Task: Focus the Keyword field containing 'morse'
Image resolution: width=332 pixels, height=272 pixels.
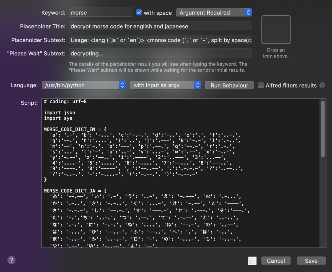Action: [101, 12]
